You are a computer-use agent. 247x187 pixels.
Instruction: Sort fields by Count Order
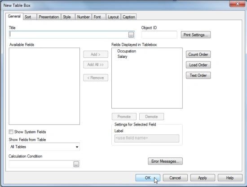coord(198,54)
